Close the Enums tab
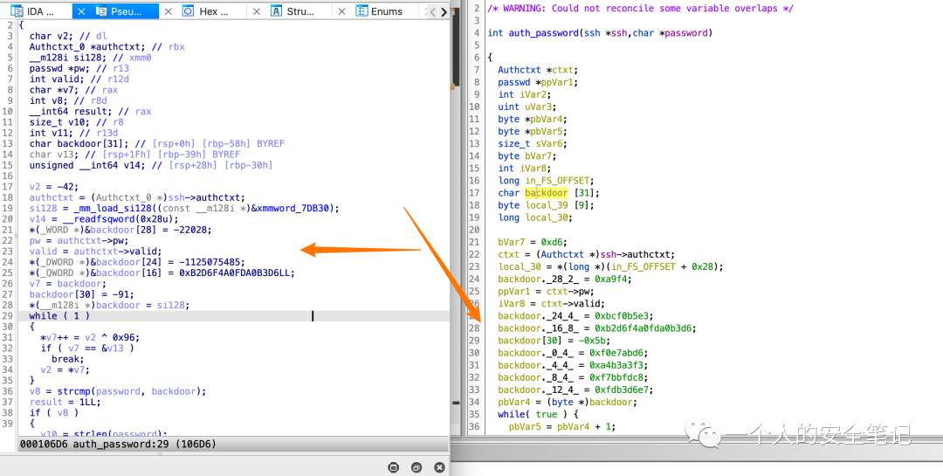The height and width of the screenshot is (476, 943). (x=343, y=11)
